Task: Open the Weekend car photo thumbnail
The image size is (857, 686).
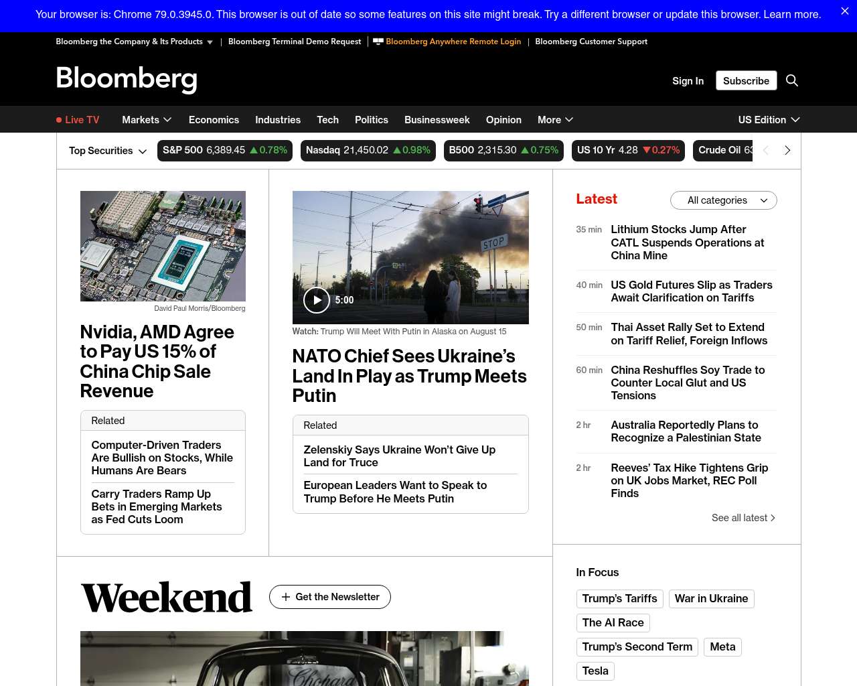Action: point(305,658)
